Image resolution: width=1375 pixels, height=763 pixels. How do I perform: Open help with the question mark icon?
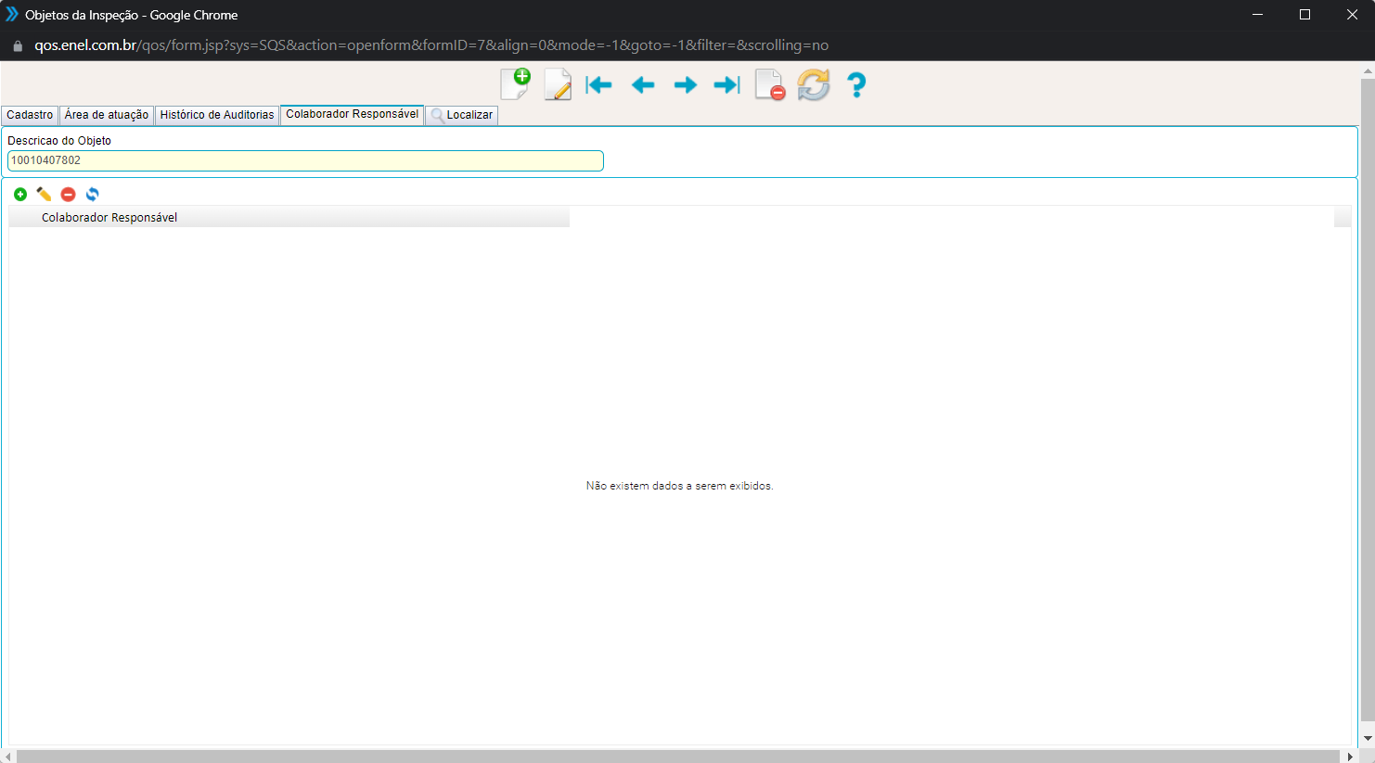856,85
